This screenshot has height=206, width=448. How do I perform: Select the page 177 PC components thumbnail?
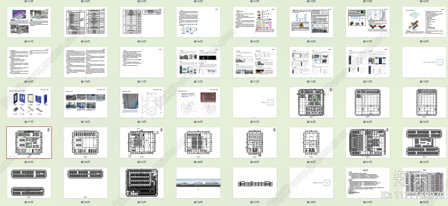click(29, 102)
